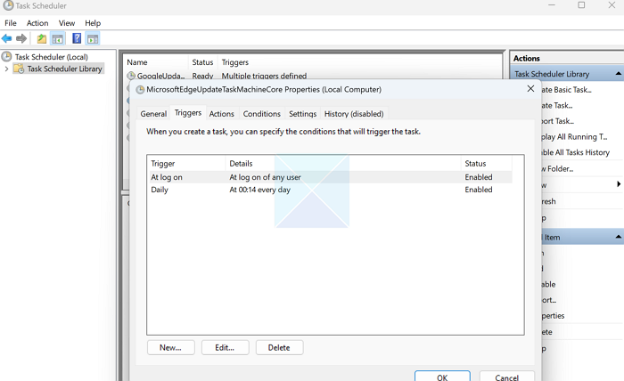Switch to the Actions tab in dialog
Screen dimensions: 624x381
pos(222,114)
